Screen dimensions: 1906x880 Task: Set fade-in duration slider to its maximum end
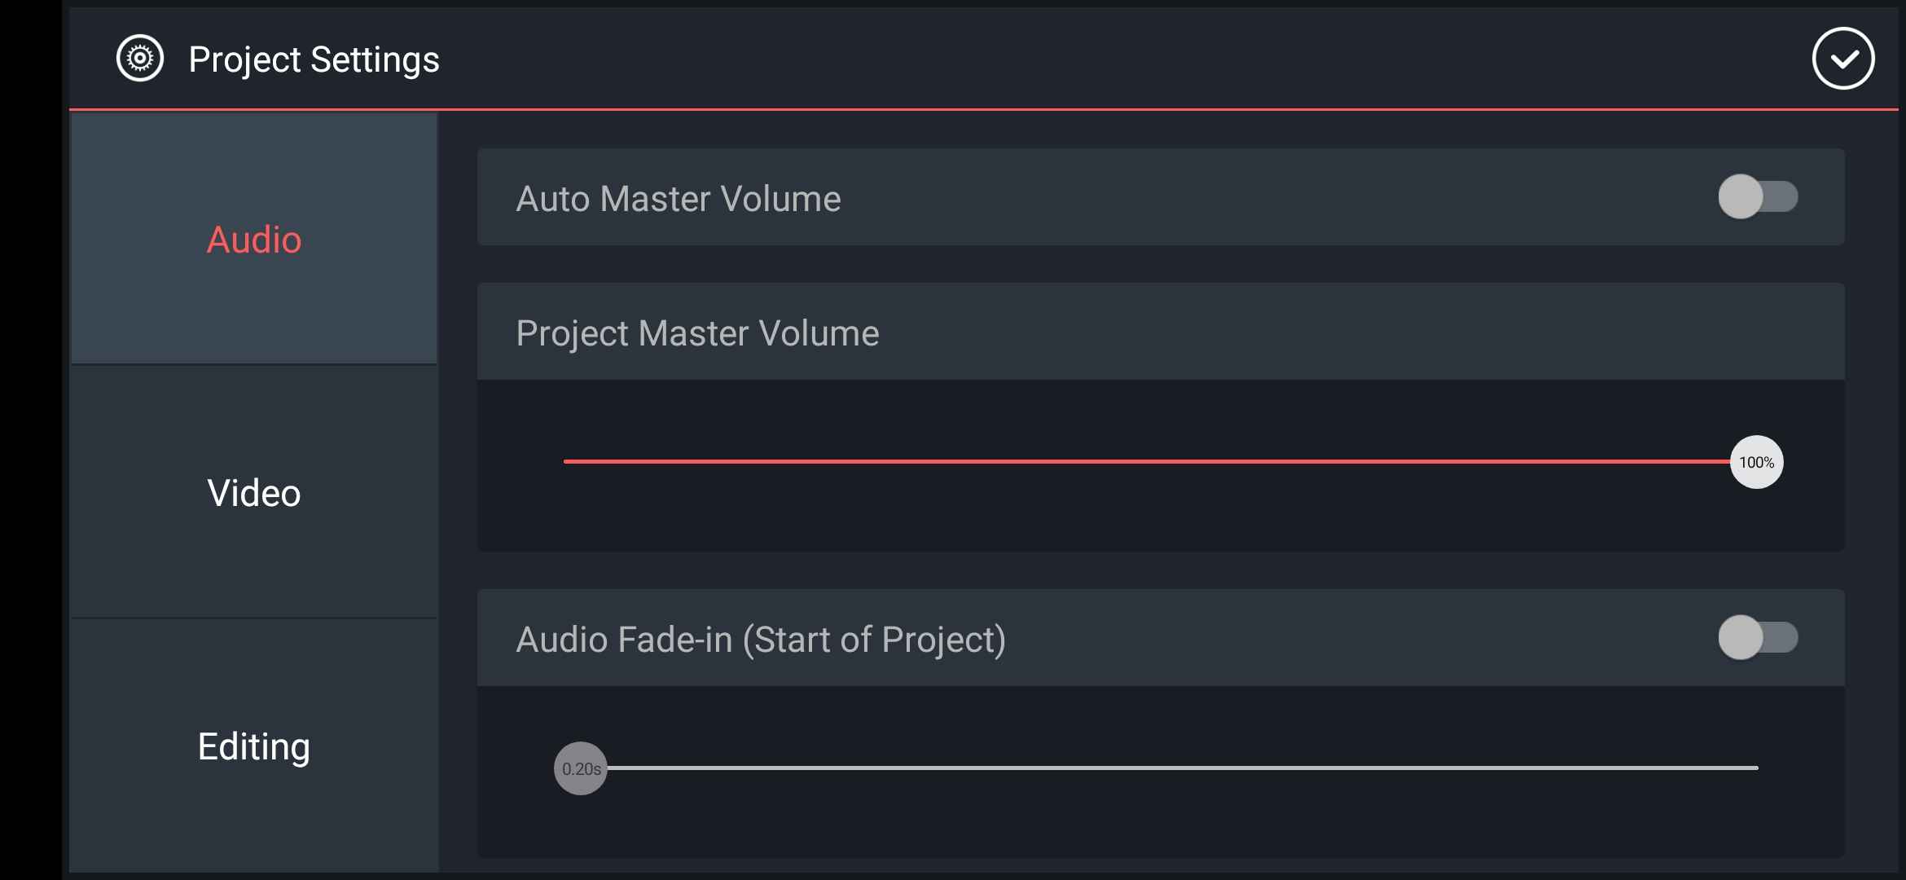(1756, 768)
